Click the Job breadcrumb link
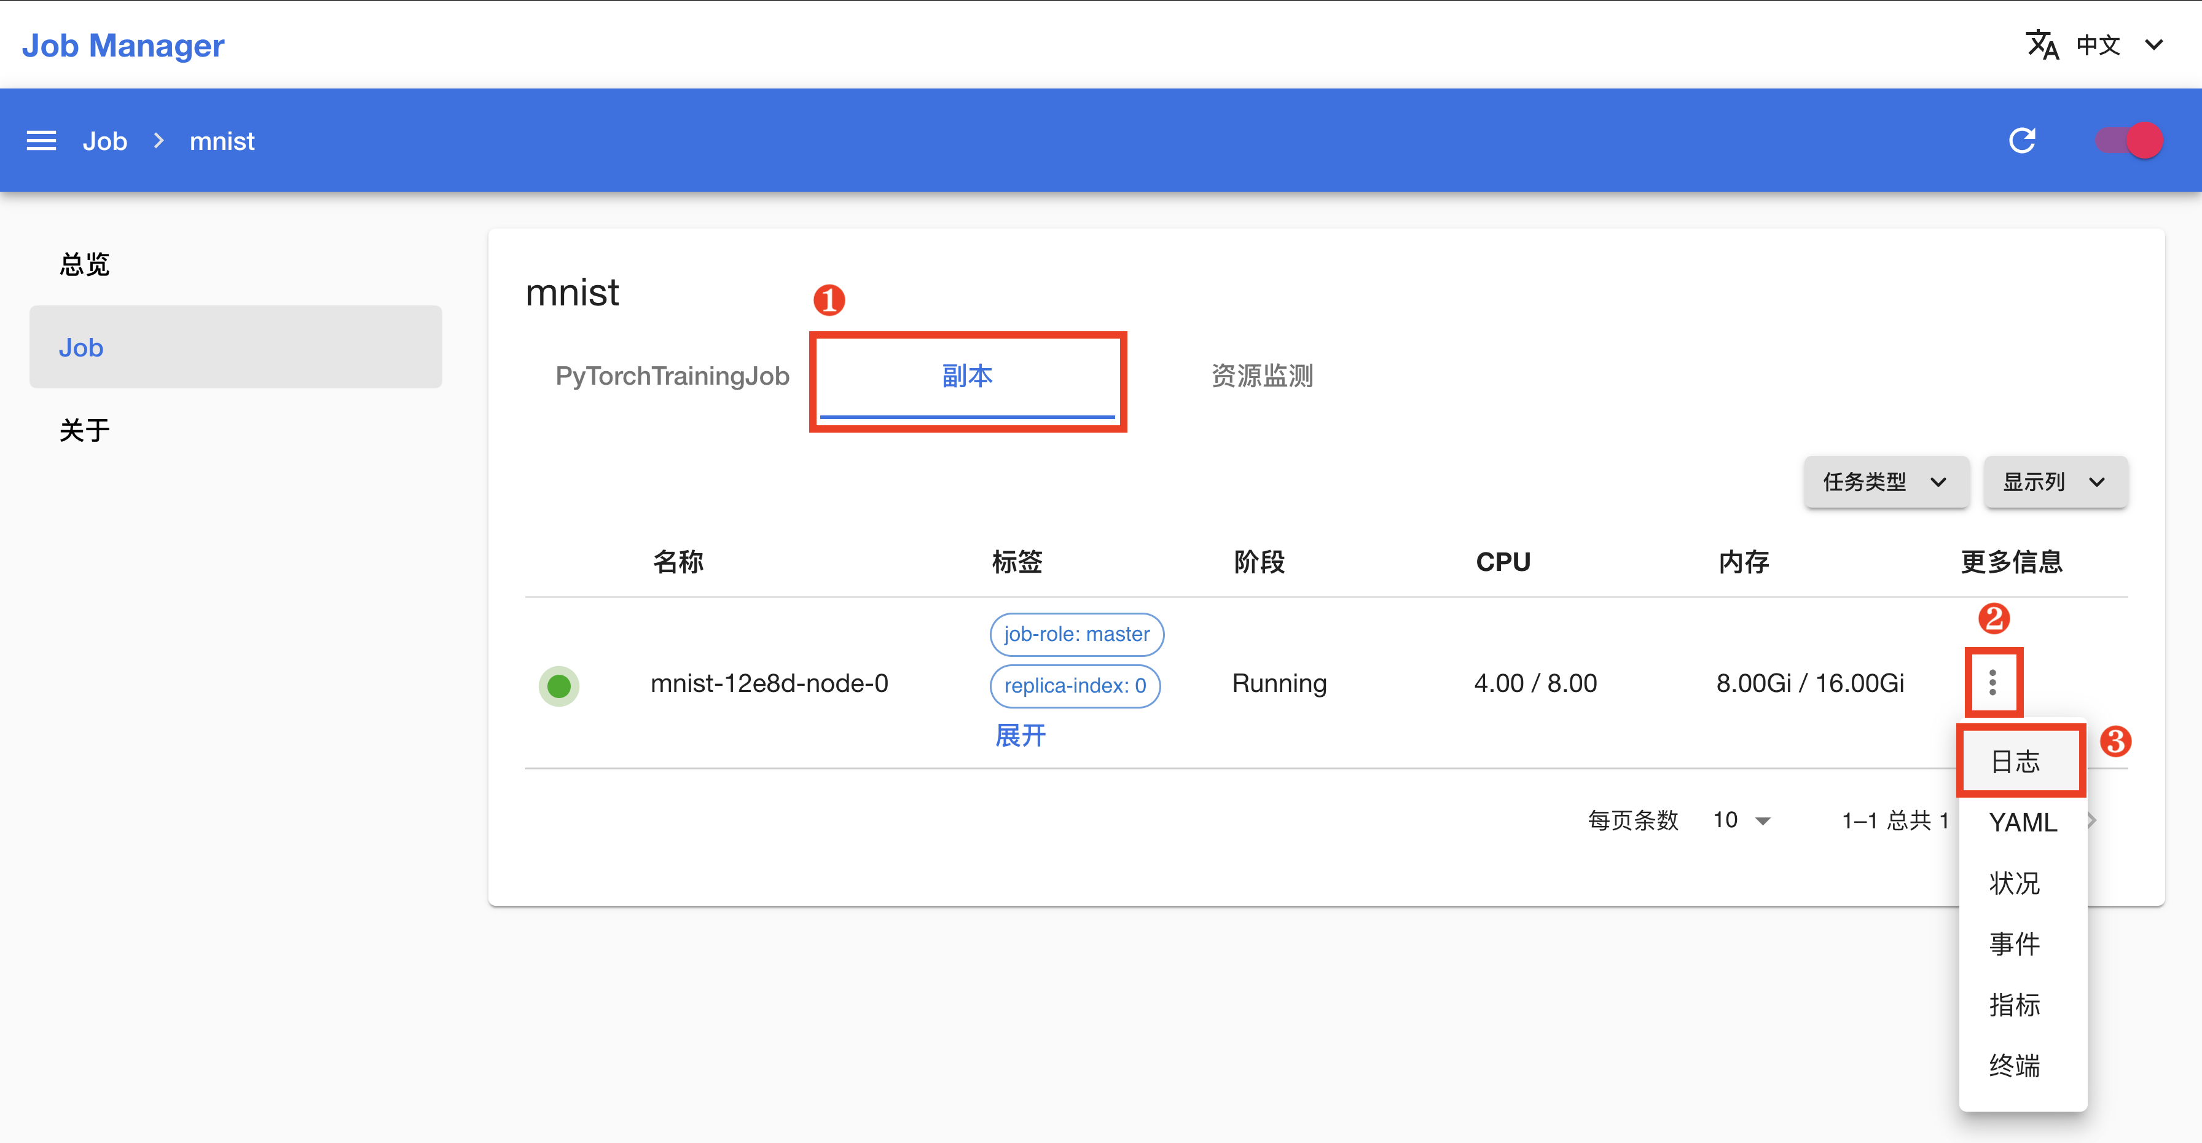The image size is (2202, 1143). (104, 141)
